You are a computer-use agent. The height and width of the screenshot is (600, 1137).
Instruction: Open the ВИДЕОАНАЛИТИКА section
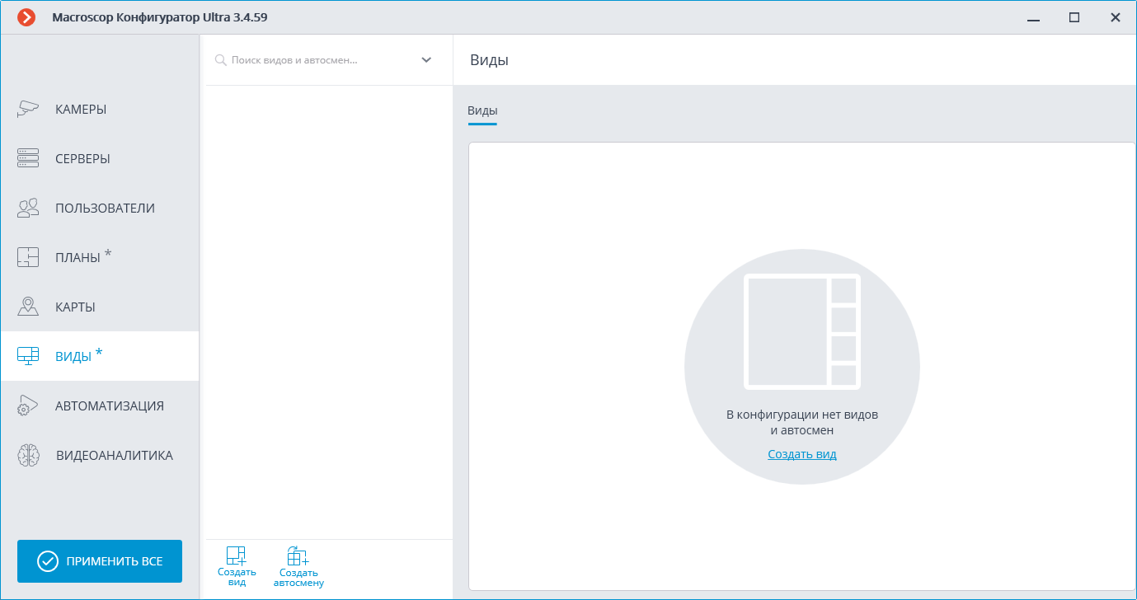[x=100, y=455]
